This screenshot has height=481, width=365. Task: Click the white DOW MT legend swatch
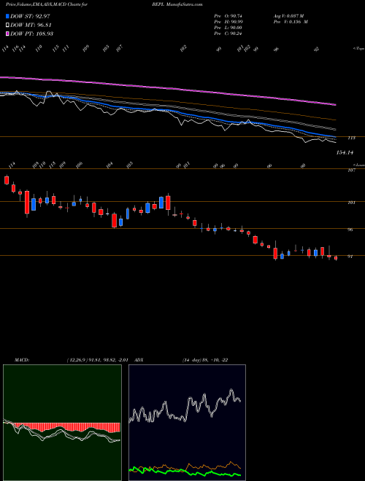click(8, 25)
